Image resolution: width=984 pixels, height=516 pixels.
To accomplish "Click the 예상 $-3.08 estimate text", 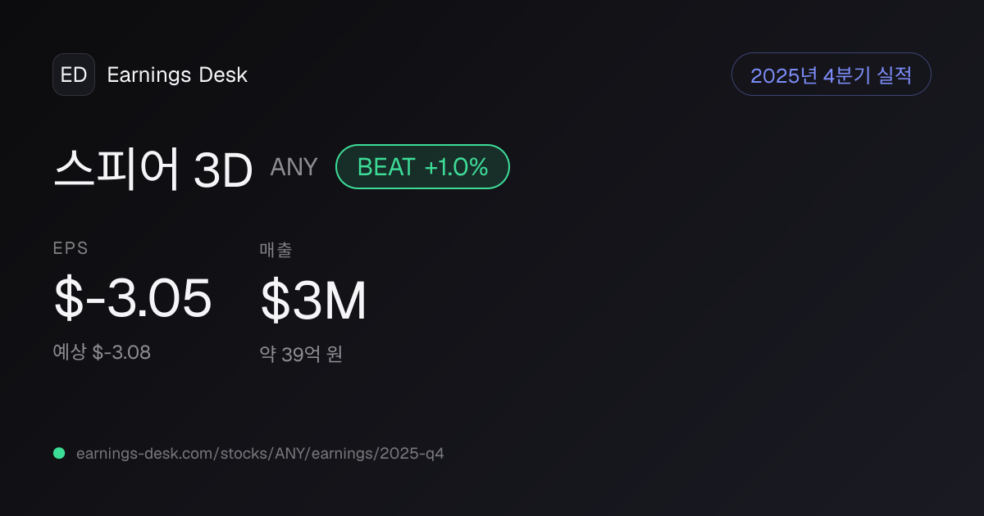I will (102, 353).
